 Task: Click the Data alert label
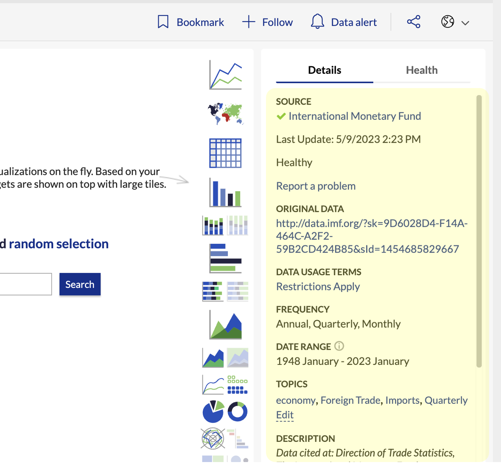click(x=354, y=22)
